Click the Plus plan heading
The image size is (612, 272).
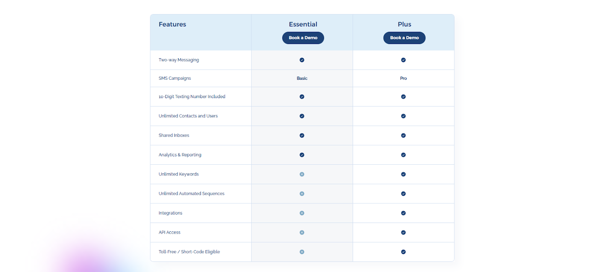(404, 24)
